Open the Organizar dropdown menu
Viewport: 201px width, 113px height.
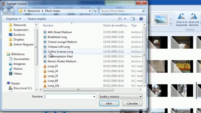click(14, 19)
